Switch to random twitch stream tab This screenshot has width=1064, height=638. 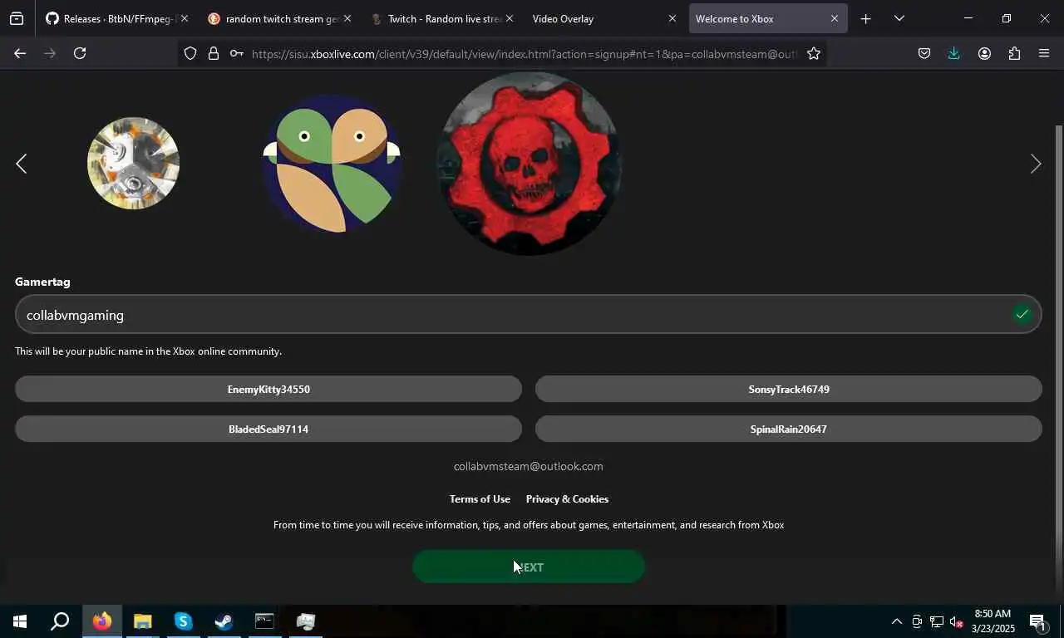tap(279, 18)
